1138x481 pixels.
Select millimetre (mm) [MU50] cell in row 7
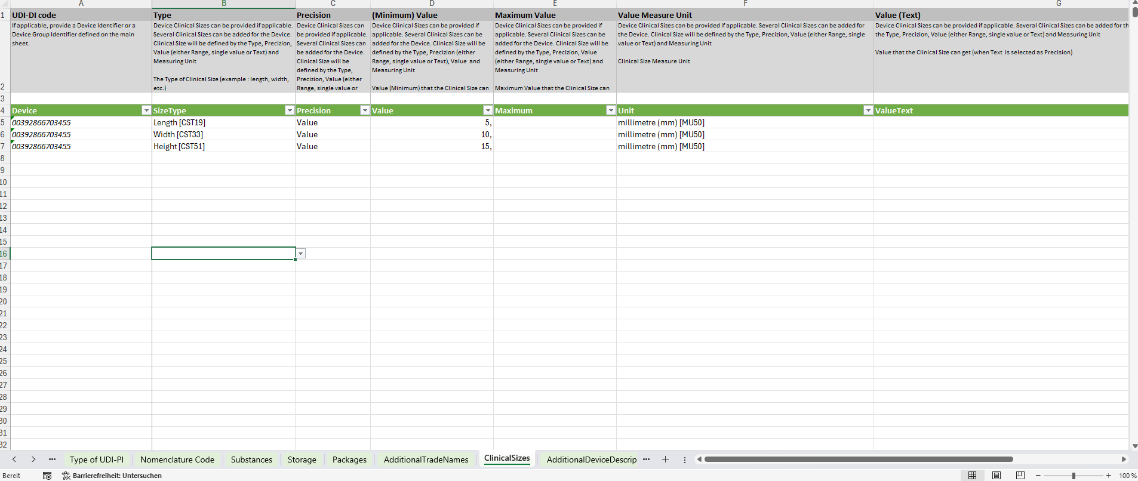coord(745,146)
